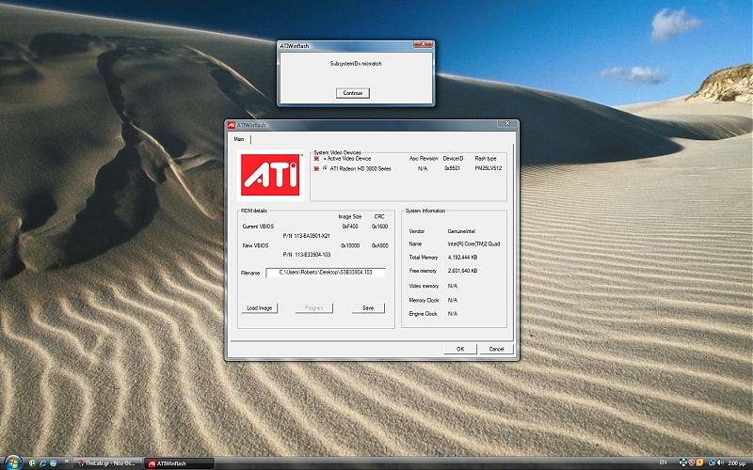Viewport: 753px width, 470px height.
Task: Click the Total Memory value 4,192,444 KB
Action: click(x=462, y=258)
